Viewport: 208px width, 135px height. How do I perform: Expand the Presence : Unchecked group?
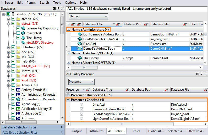pyautogui.click(x=68, y=95)
